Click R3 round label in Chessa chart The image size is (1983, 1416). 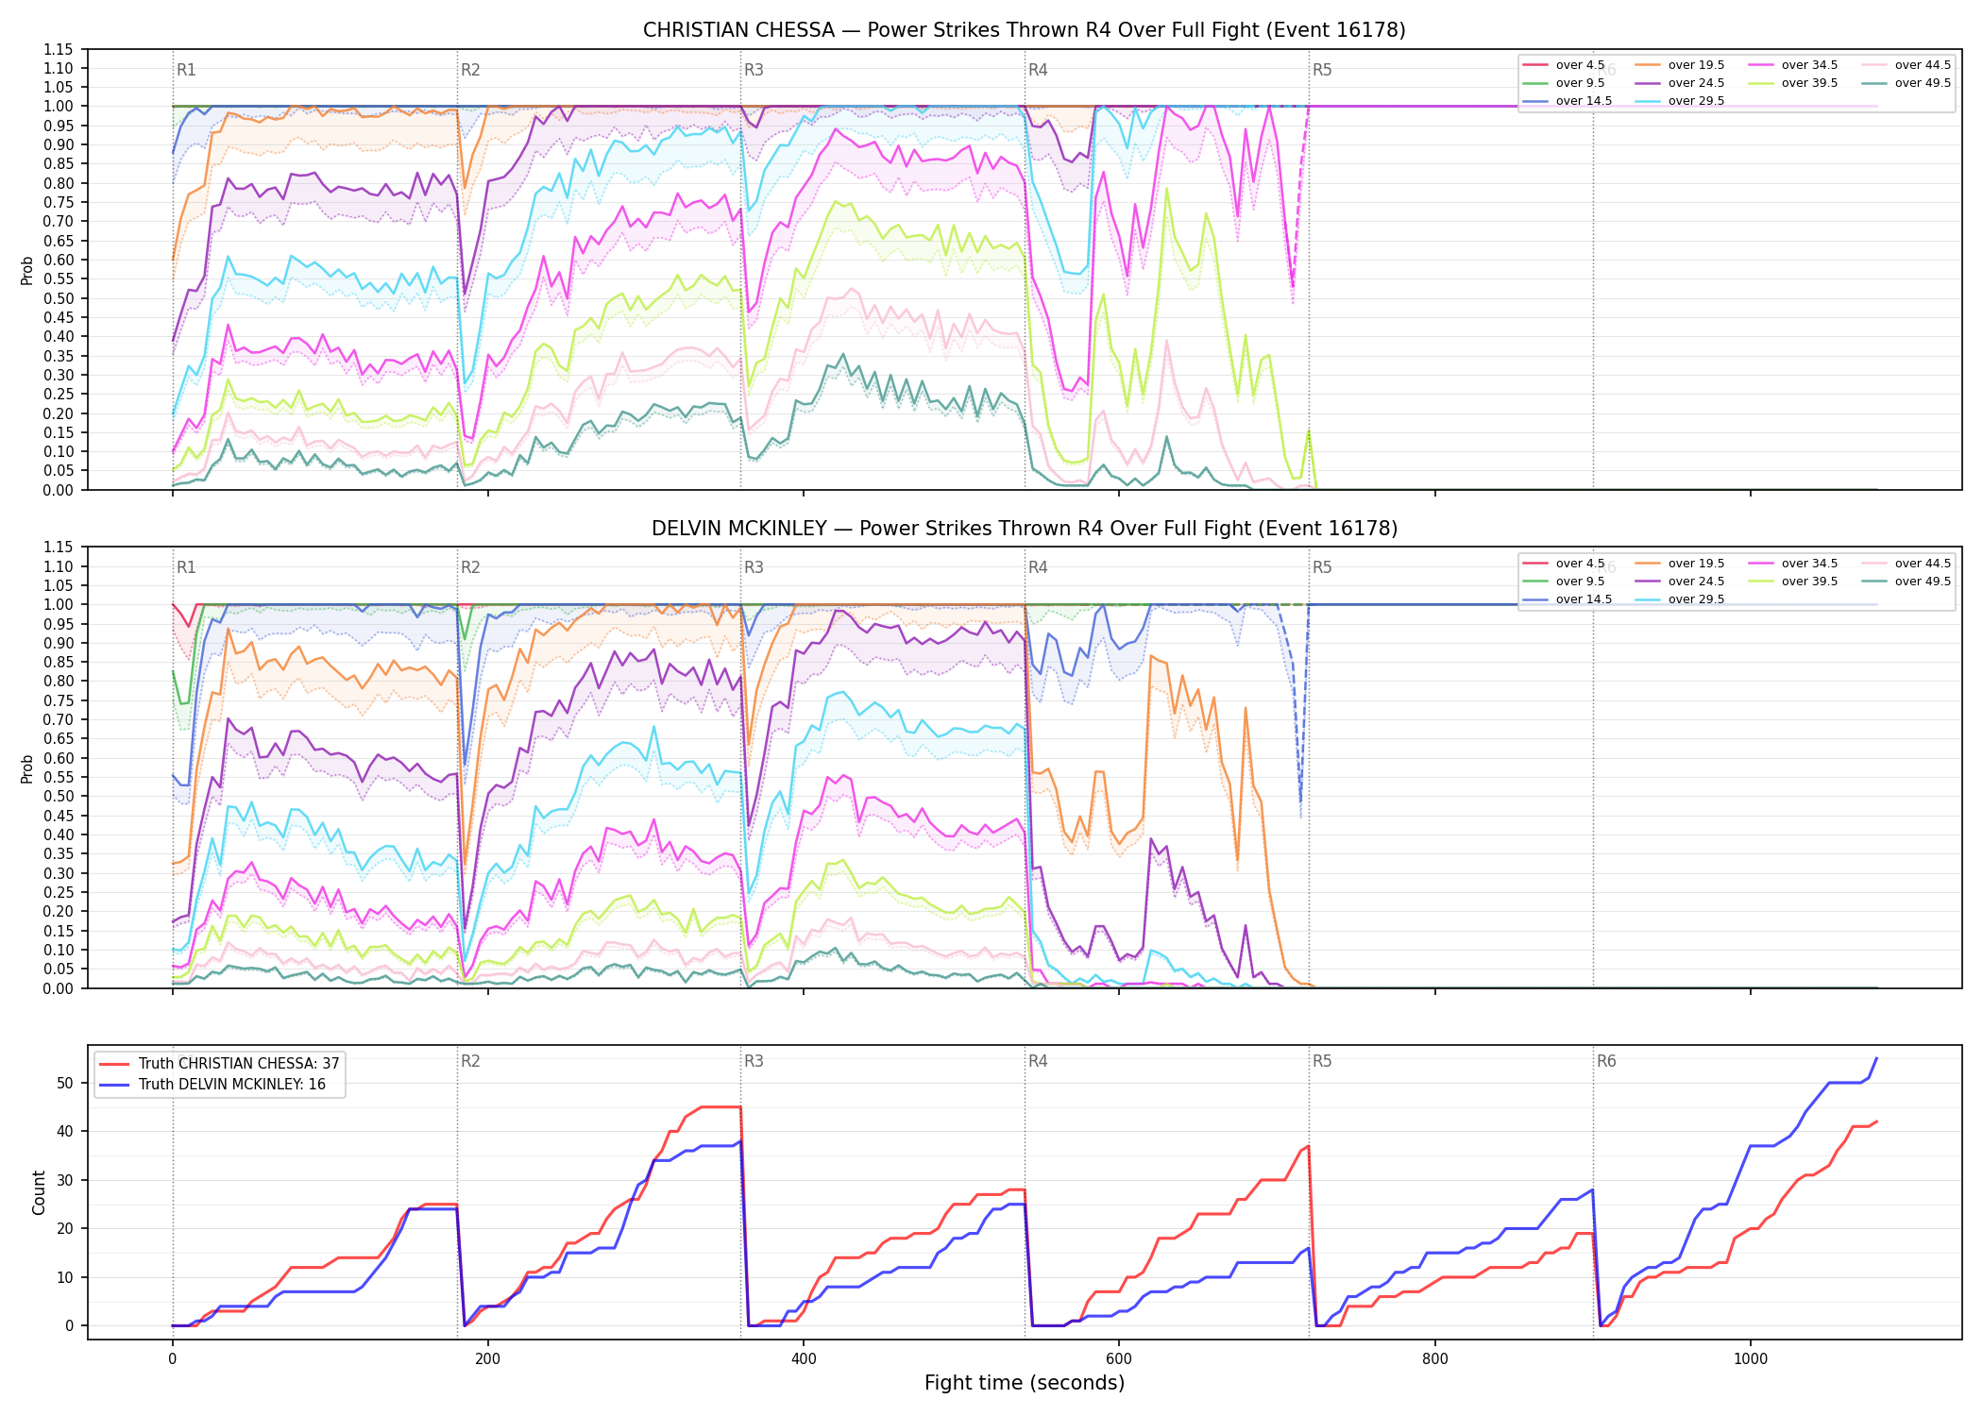[x=754, y=70]
